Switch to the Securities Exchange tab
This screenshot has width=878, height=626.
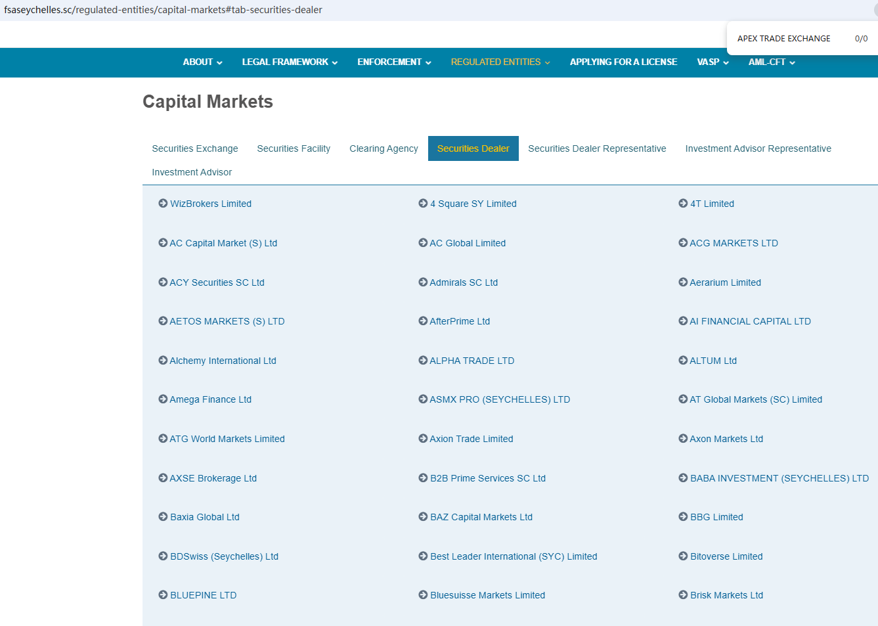pos(195,148)
